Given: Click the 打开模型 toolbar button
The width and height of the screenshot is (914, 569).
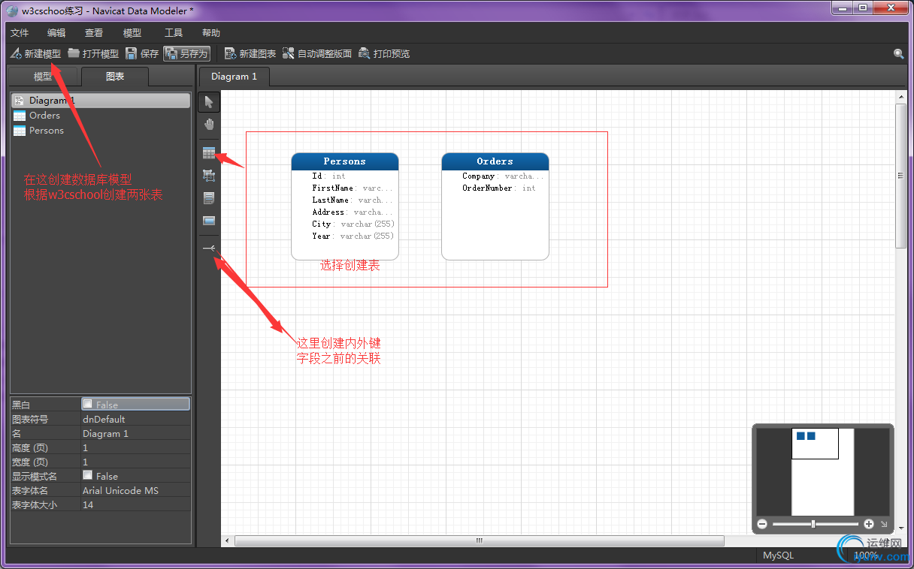Looking at the screenshot, I should (93, 54).
